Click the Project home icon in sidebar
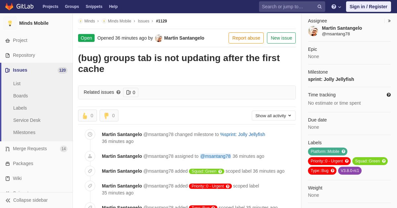 pyautogui.click(x=8, y=41)
